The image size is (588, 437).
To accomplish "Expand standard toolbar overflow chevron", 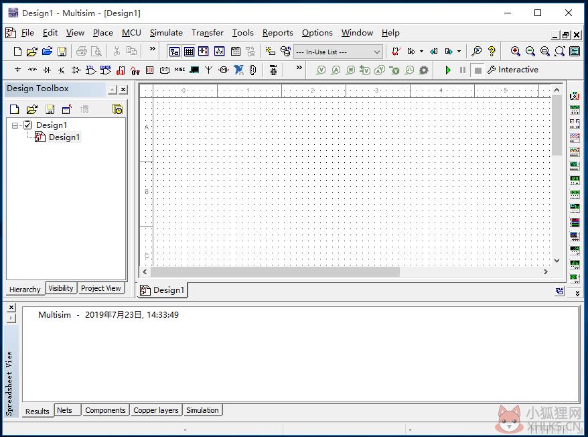I will (x=152, y=49).
